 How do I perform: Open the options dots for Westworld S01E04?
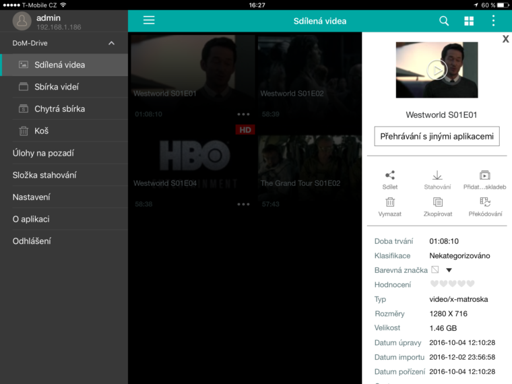click(x=243, y=204)
